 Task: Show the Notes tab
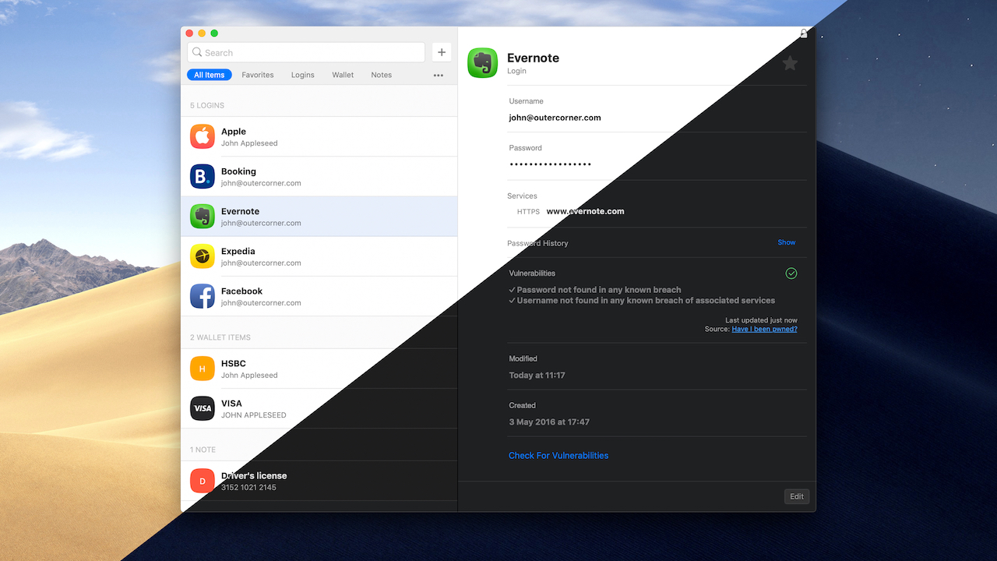pos(382,76)
